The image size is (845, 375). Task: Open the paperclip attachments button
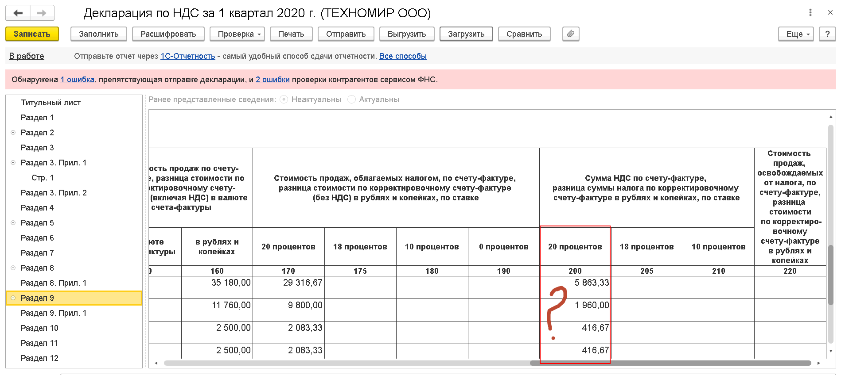(x=571, y=34)
